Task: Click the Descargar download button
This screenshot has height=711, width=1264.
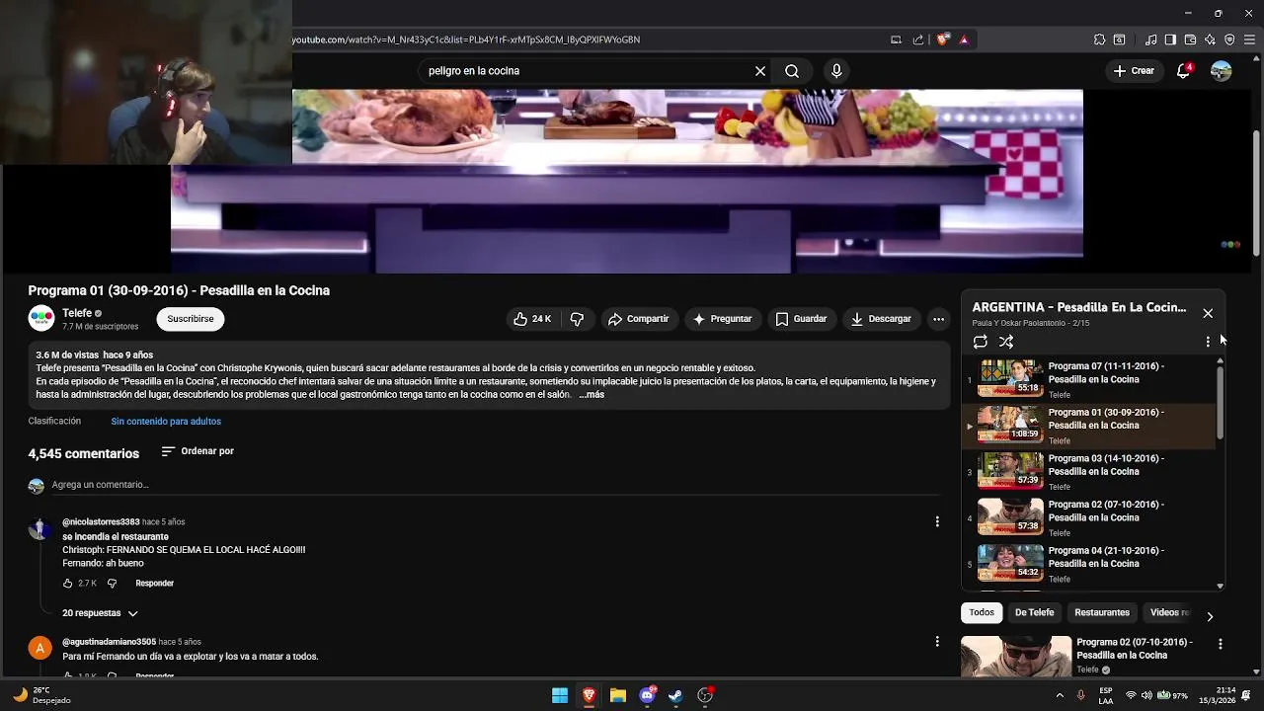Action: pyautogui.click(x=881, y=319)
